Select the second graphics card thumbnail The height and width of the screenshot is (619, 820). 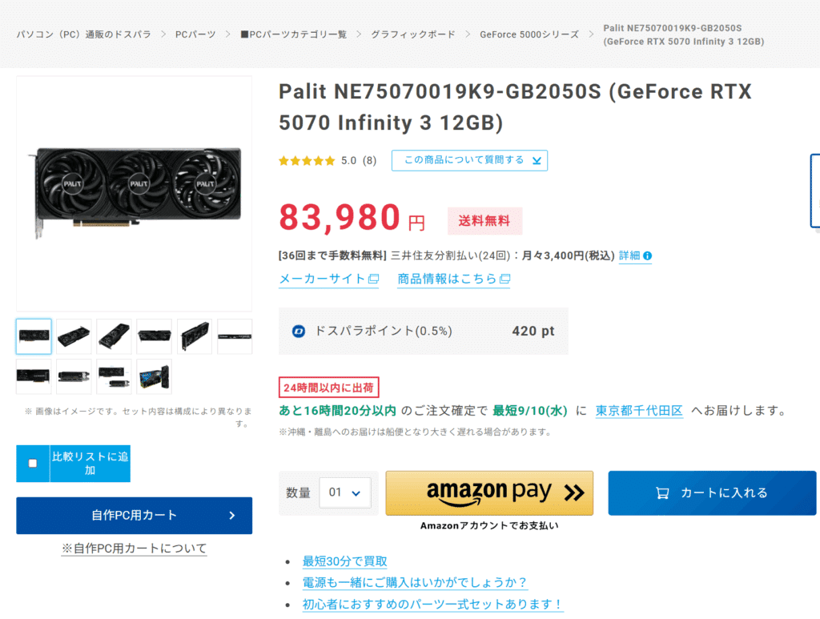coord(74,336)
